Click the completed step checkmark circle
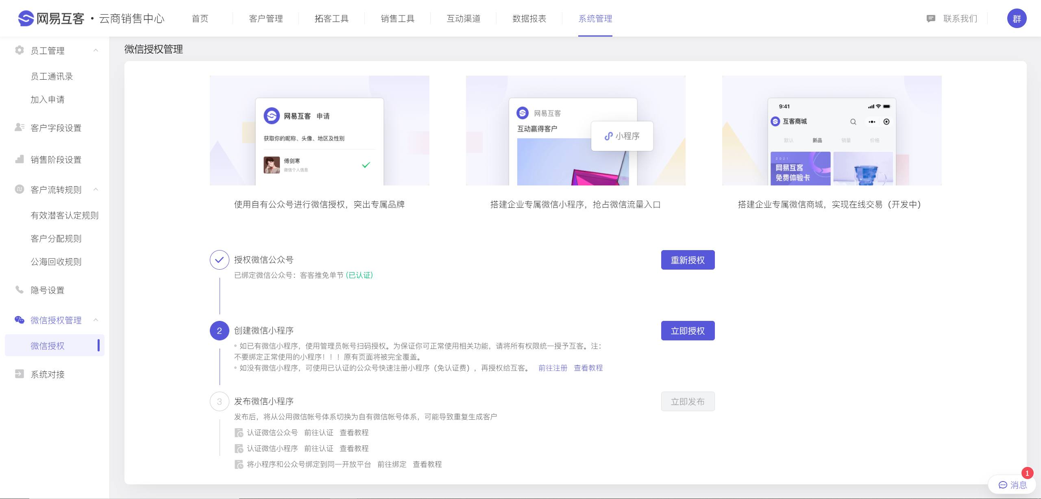1041x499 pixels. pyautogui.click(x=220, y=260)
